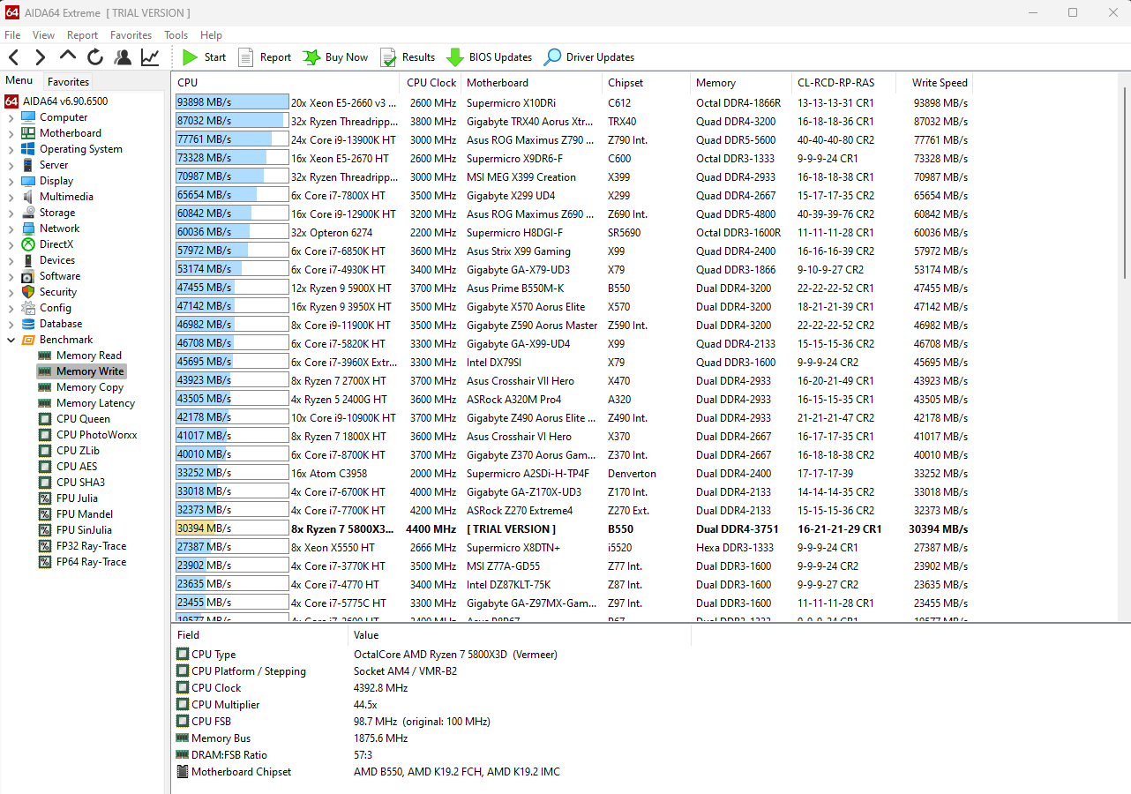Select the CPU ZLib benchmark icon
The height and width of the screenshot is (794, 1131).
coord(45,451)
